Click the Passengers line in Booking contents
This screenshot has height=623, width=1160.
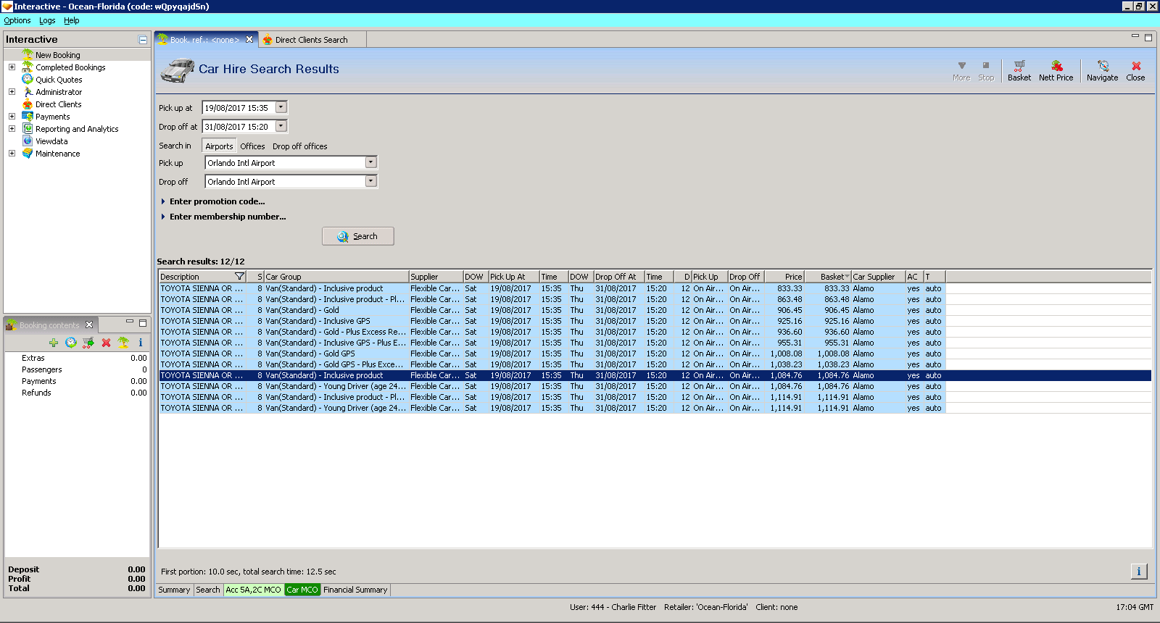click(x=77, y=369)
